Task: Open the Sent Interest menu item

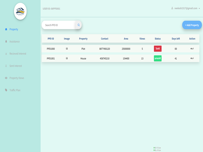Action: click(16, 66)
